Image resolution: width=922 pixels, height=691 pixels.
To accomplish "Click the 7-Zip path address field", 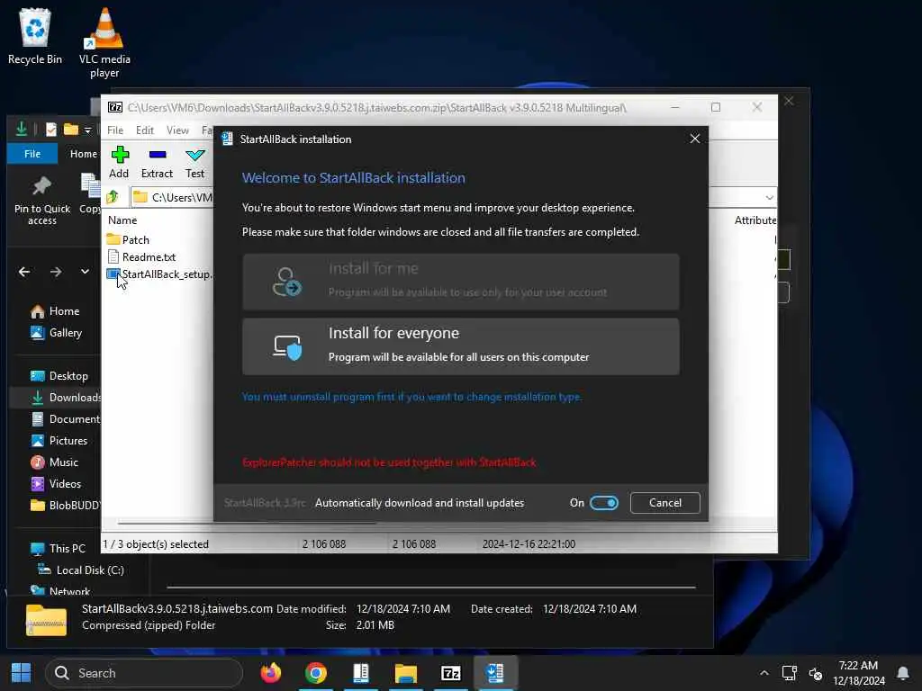I will [174, 197].
